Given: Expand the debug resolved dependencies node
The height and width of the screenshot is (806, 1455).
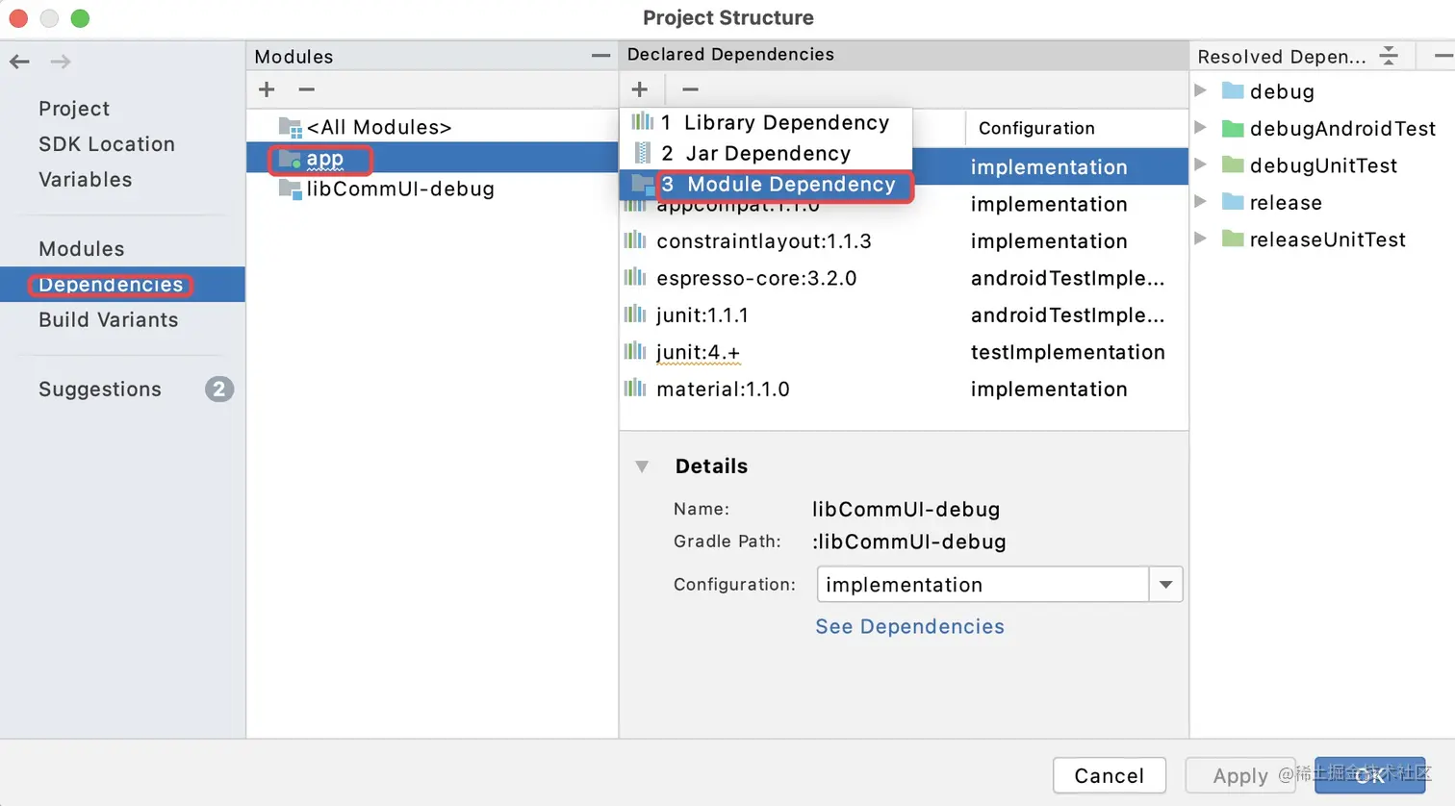Looking at the screenshot, I should pos(1201,90).
